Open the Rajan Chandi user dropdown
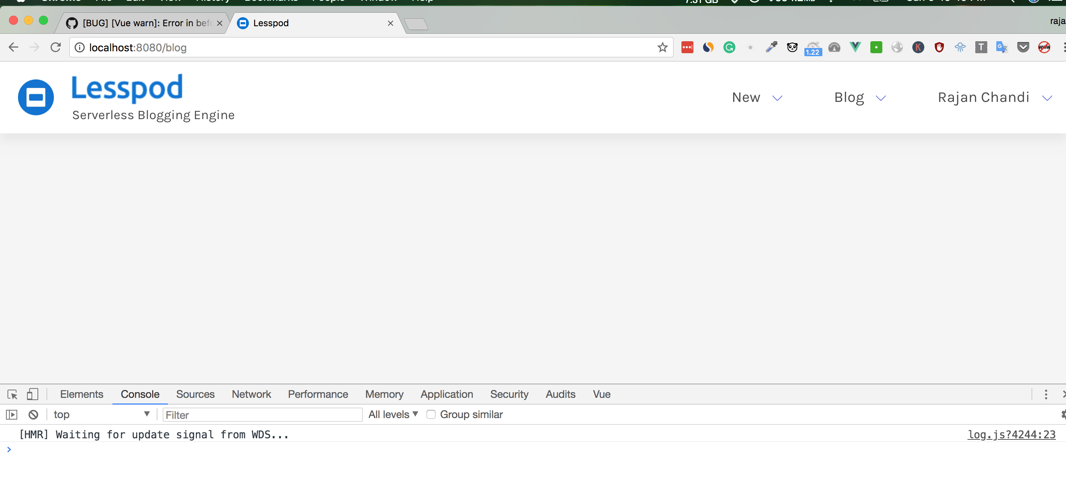The image size is (1066, 493). 994,98
